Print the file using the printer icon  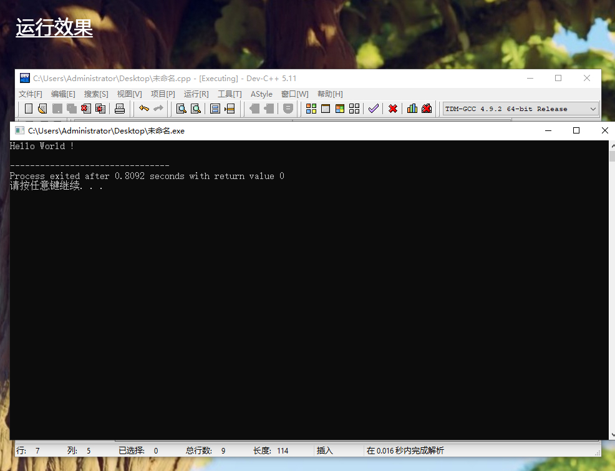click(x=120, y=109)
